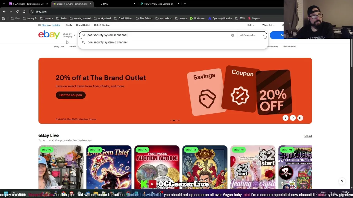Open the Mac Related bookmark folder
Screen dimensions: 353x198
point(144,18)
